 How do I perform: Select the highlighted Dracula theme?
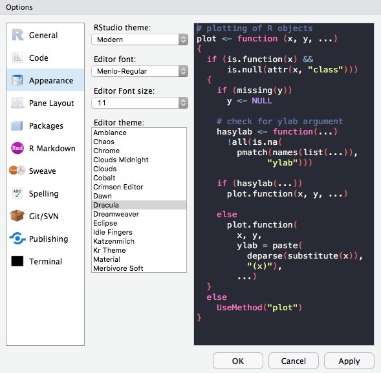click(139, 205)
